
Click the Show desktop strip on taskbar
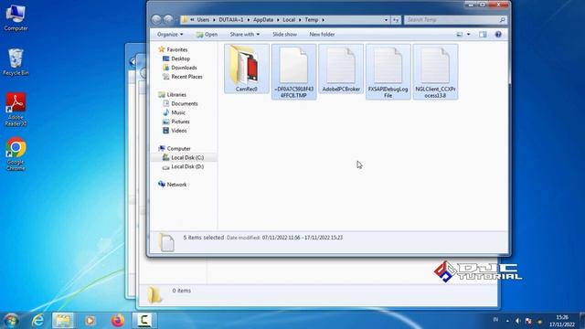coord(582,321)
